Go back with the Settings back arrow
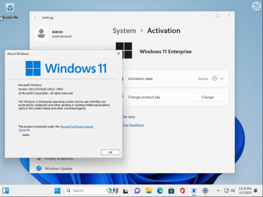263x197 pixels. coord(36,17)
